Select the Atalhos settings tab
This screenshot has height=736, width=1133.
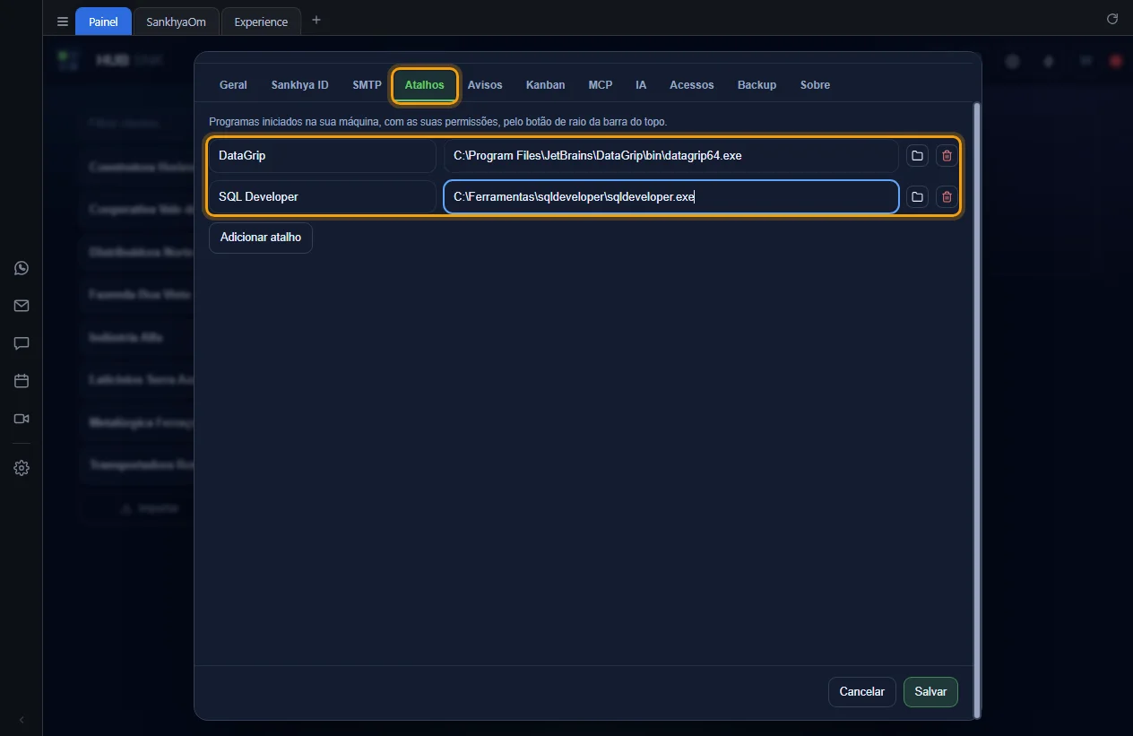[x=425, y=85]
